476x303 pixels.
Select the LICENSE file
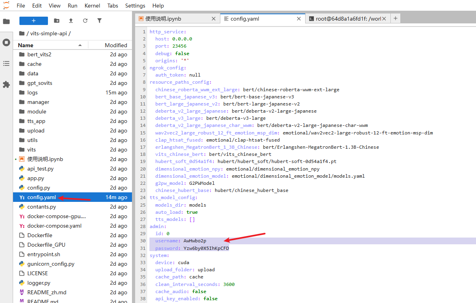(73, 273)
